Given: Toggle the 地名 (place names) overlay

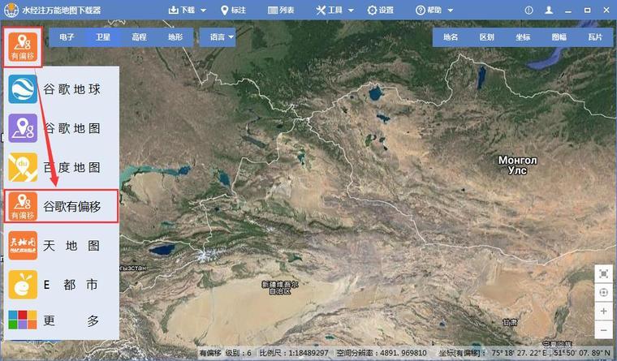Looking at the screenshot, I should coord(450,37).
